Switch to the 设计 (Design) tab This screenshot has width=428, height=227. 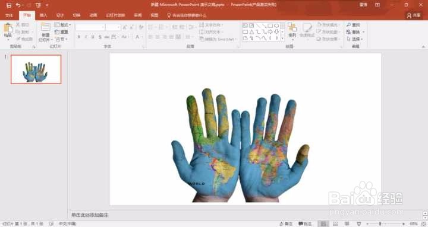tap(60, 15)
